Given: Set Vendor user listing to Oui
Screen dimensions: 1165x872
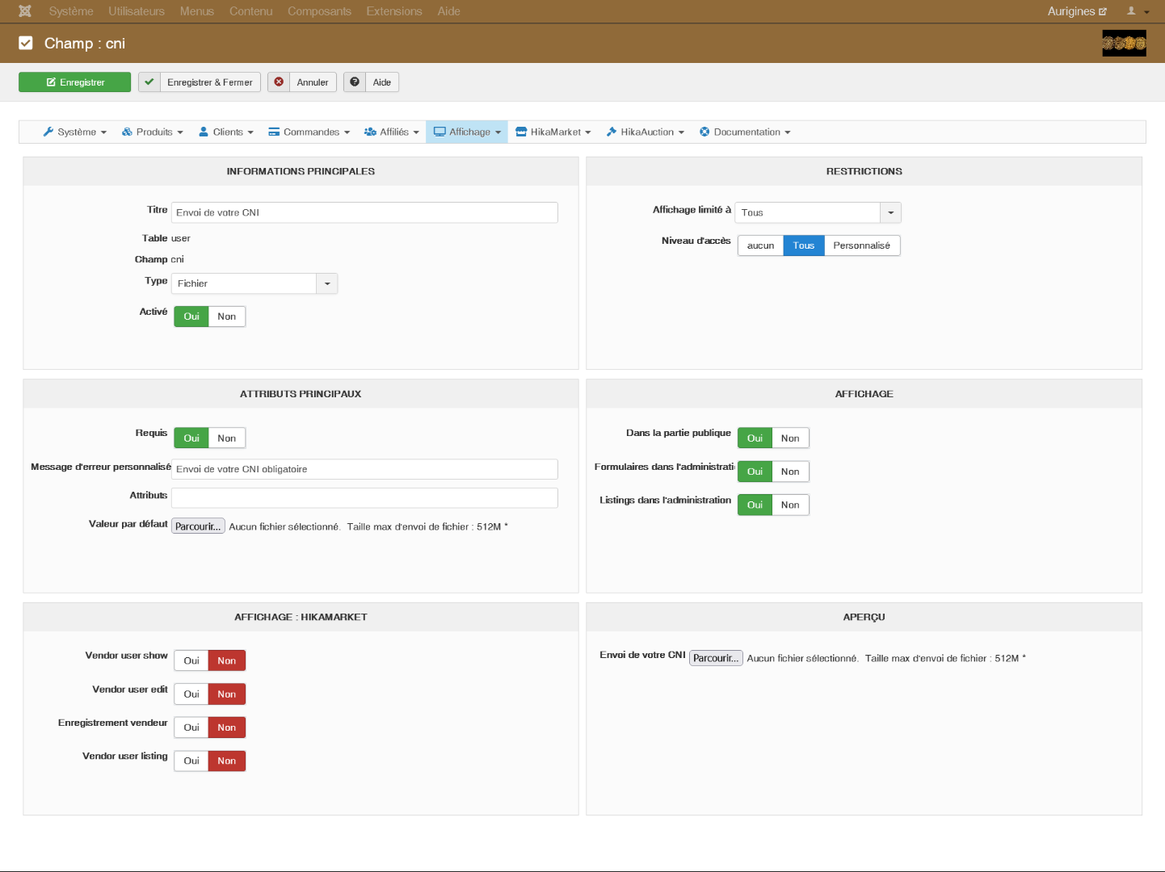Looking at the screenshot, I should coord(191,761).
